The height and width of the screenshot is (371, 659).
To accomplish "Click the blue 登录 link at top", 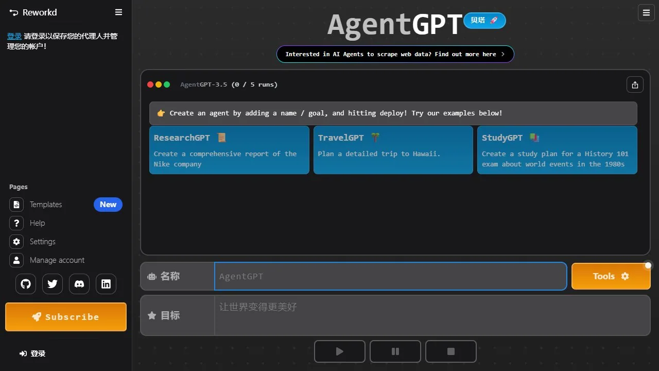I will click(14, 36).
